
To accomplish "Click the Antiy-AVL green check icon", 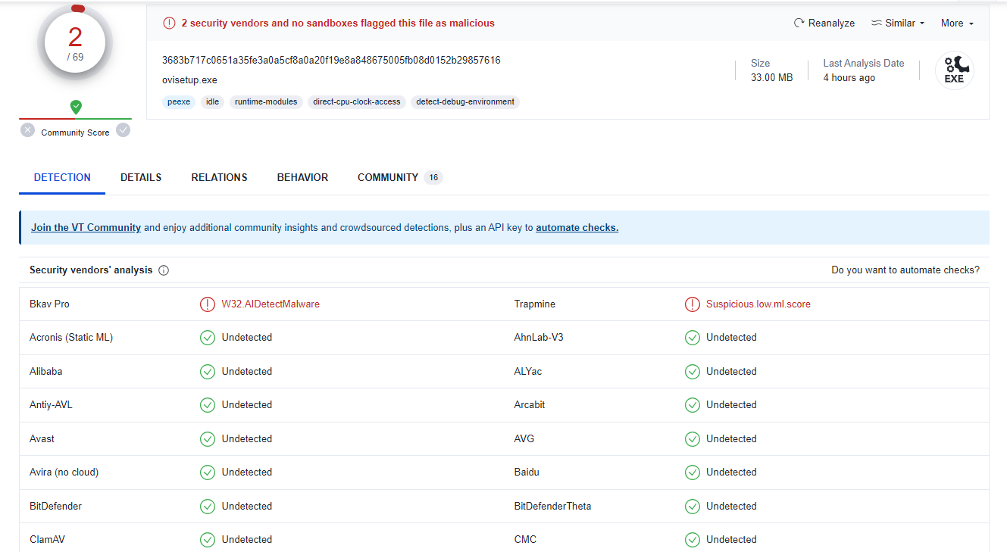I will pyautogui.click(x=207, y=405).
